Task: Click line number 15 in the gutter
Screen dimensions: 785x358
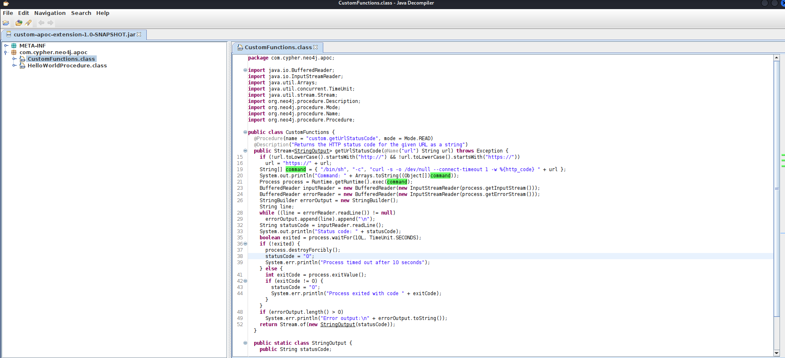Action: (240, 157)
